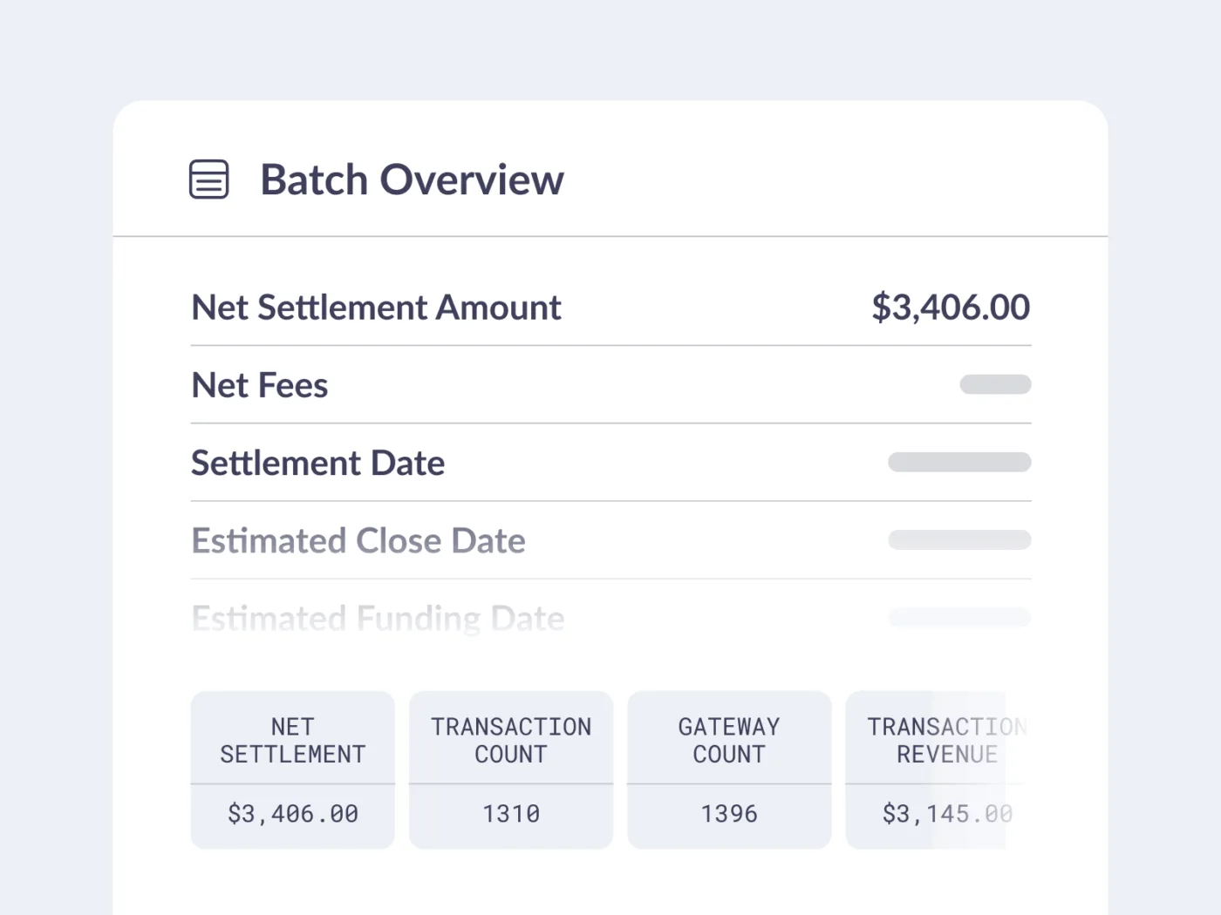Click the 1396 gateway count value

click(729, 814)
